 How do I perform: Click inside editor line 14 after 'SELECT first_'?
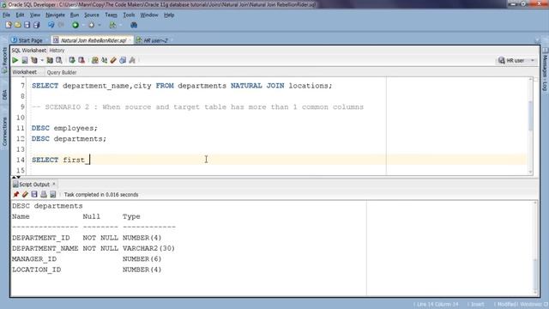tap(90, 160)
